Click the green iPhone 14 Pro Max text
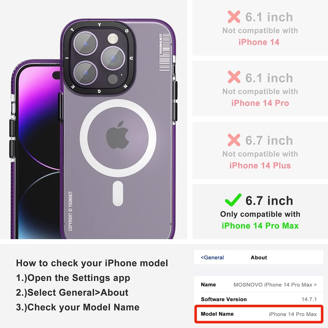This screenshot has height=328, width=328. click(x=260, y=226)
